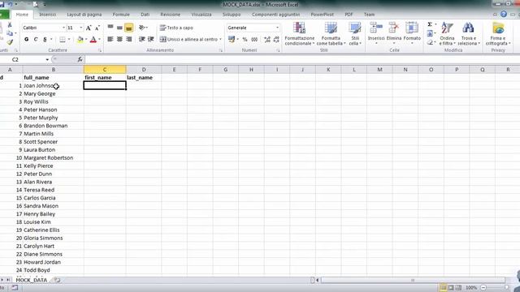
Task: Open the borders dropdown arrow
Action: point(69,40)
